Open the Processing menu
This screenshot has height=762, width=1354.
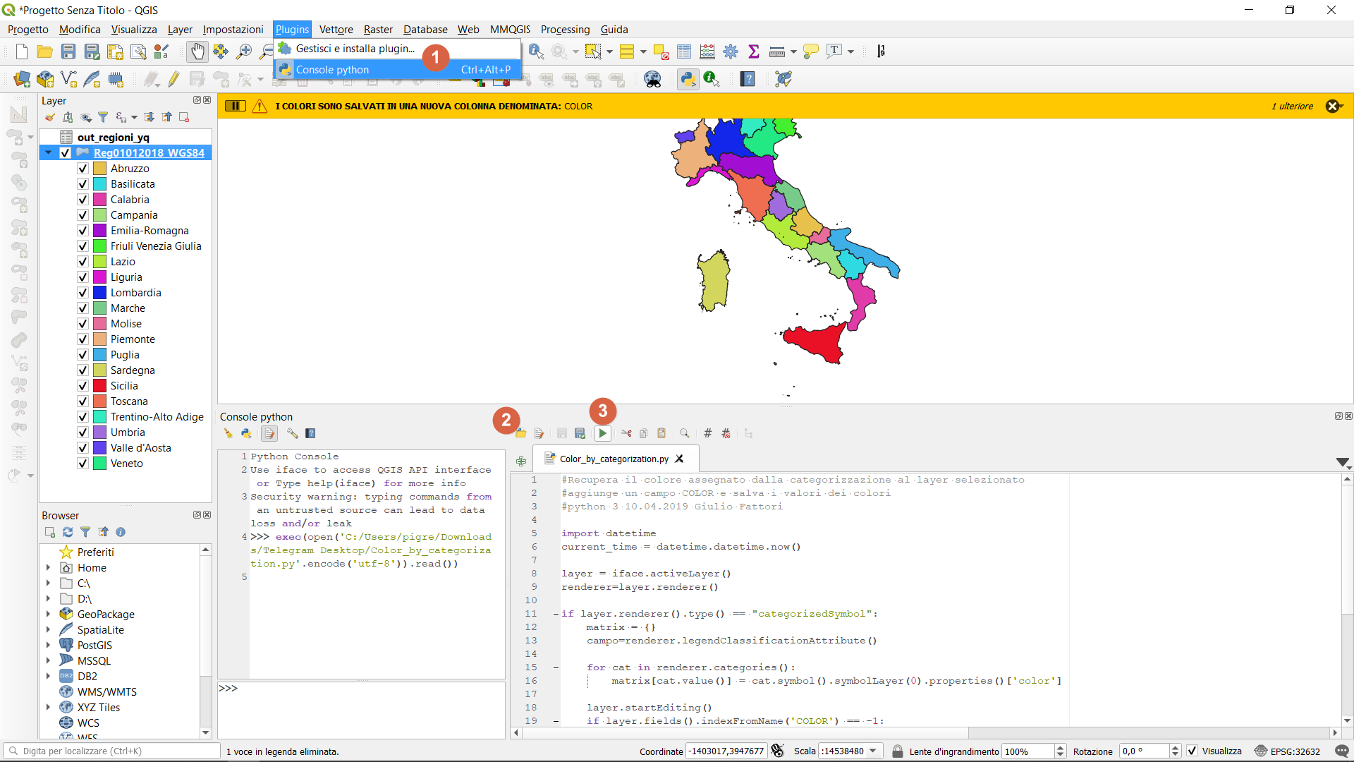click(565, 30)
